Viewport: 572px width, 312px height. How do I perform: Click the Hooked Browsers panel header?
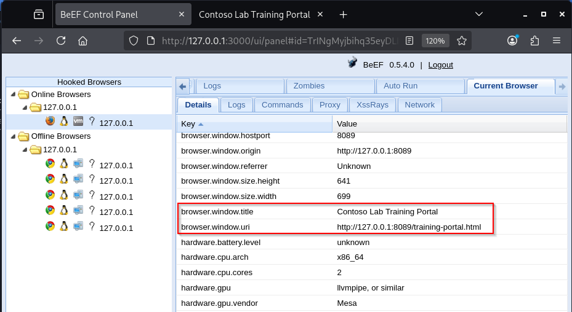click(x=89, y=82)
